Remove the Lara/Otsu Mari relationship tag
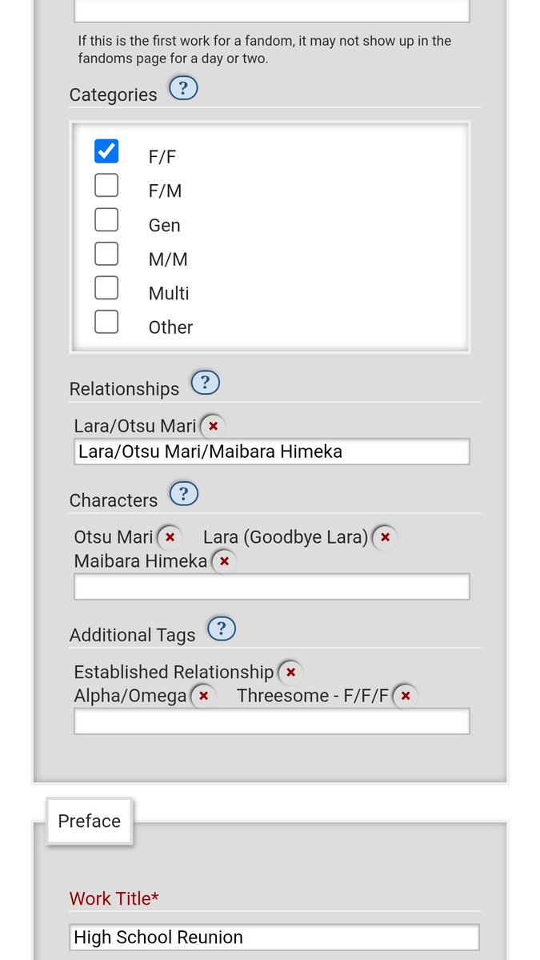Screen dimensions: 540x960 click(213, 426)
